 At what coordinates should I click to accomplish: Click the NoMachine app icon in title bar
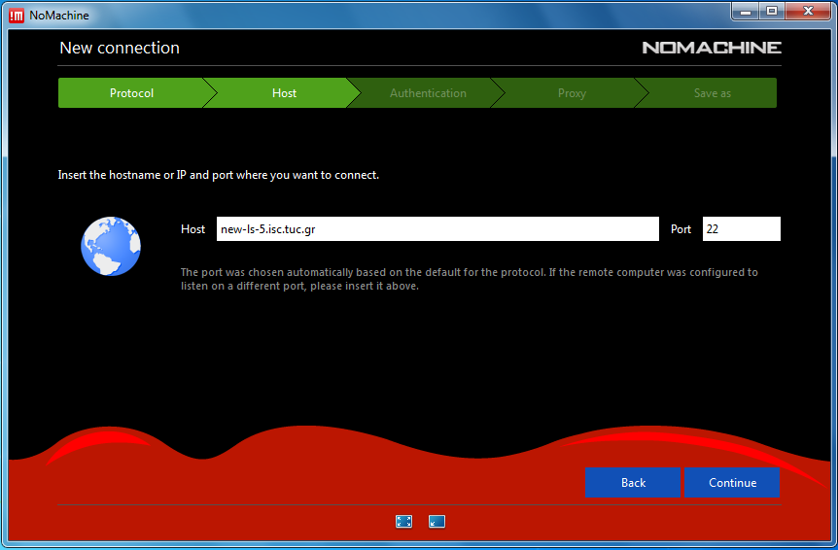(16, 13)
